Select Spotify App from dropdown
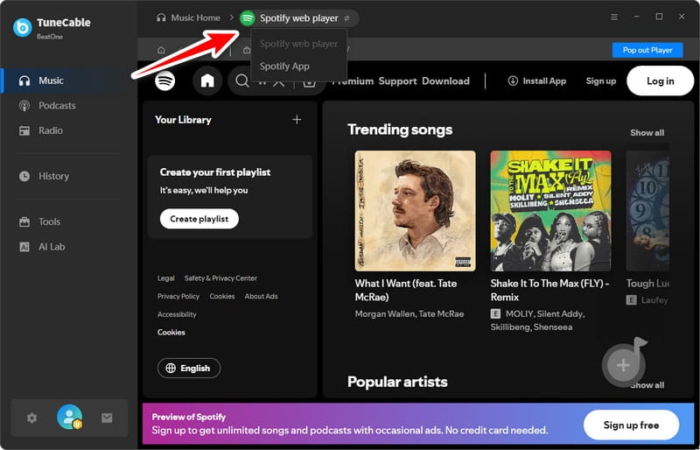700x450 pixels. click(x=284, y=67)
